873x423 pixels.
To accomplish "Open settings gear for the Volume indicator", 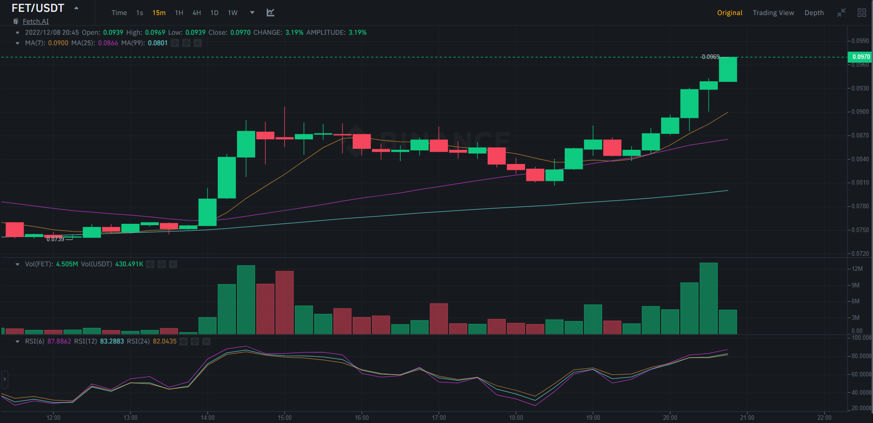I will coord(162,264).
